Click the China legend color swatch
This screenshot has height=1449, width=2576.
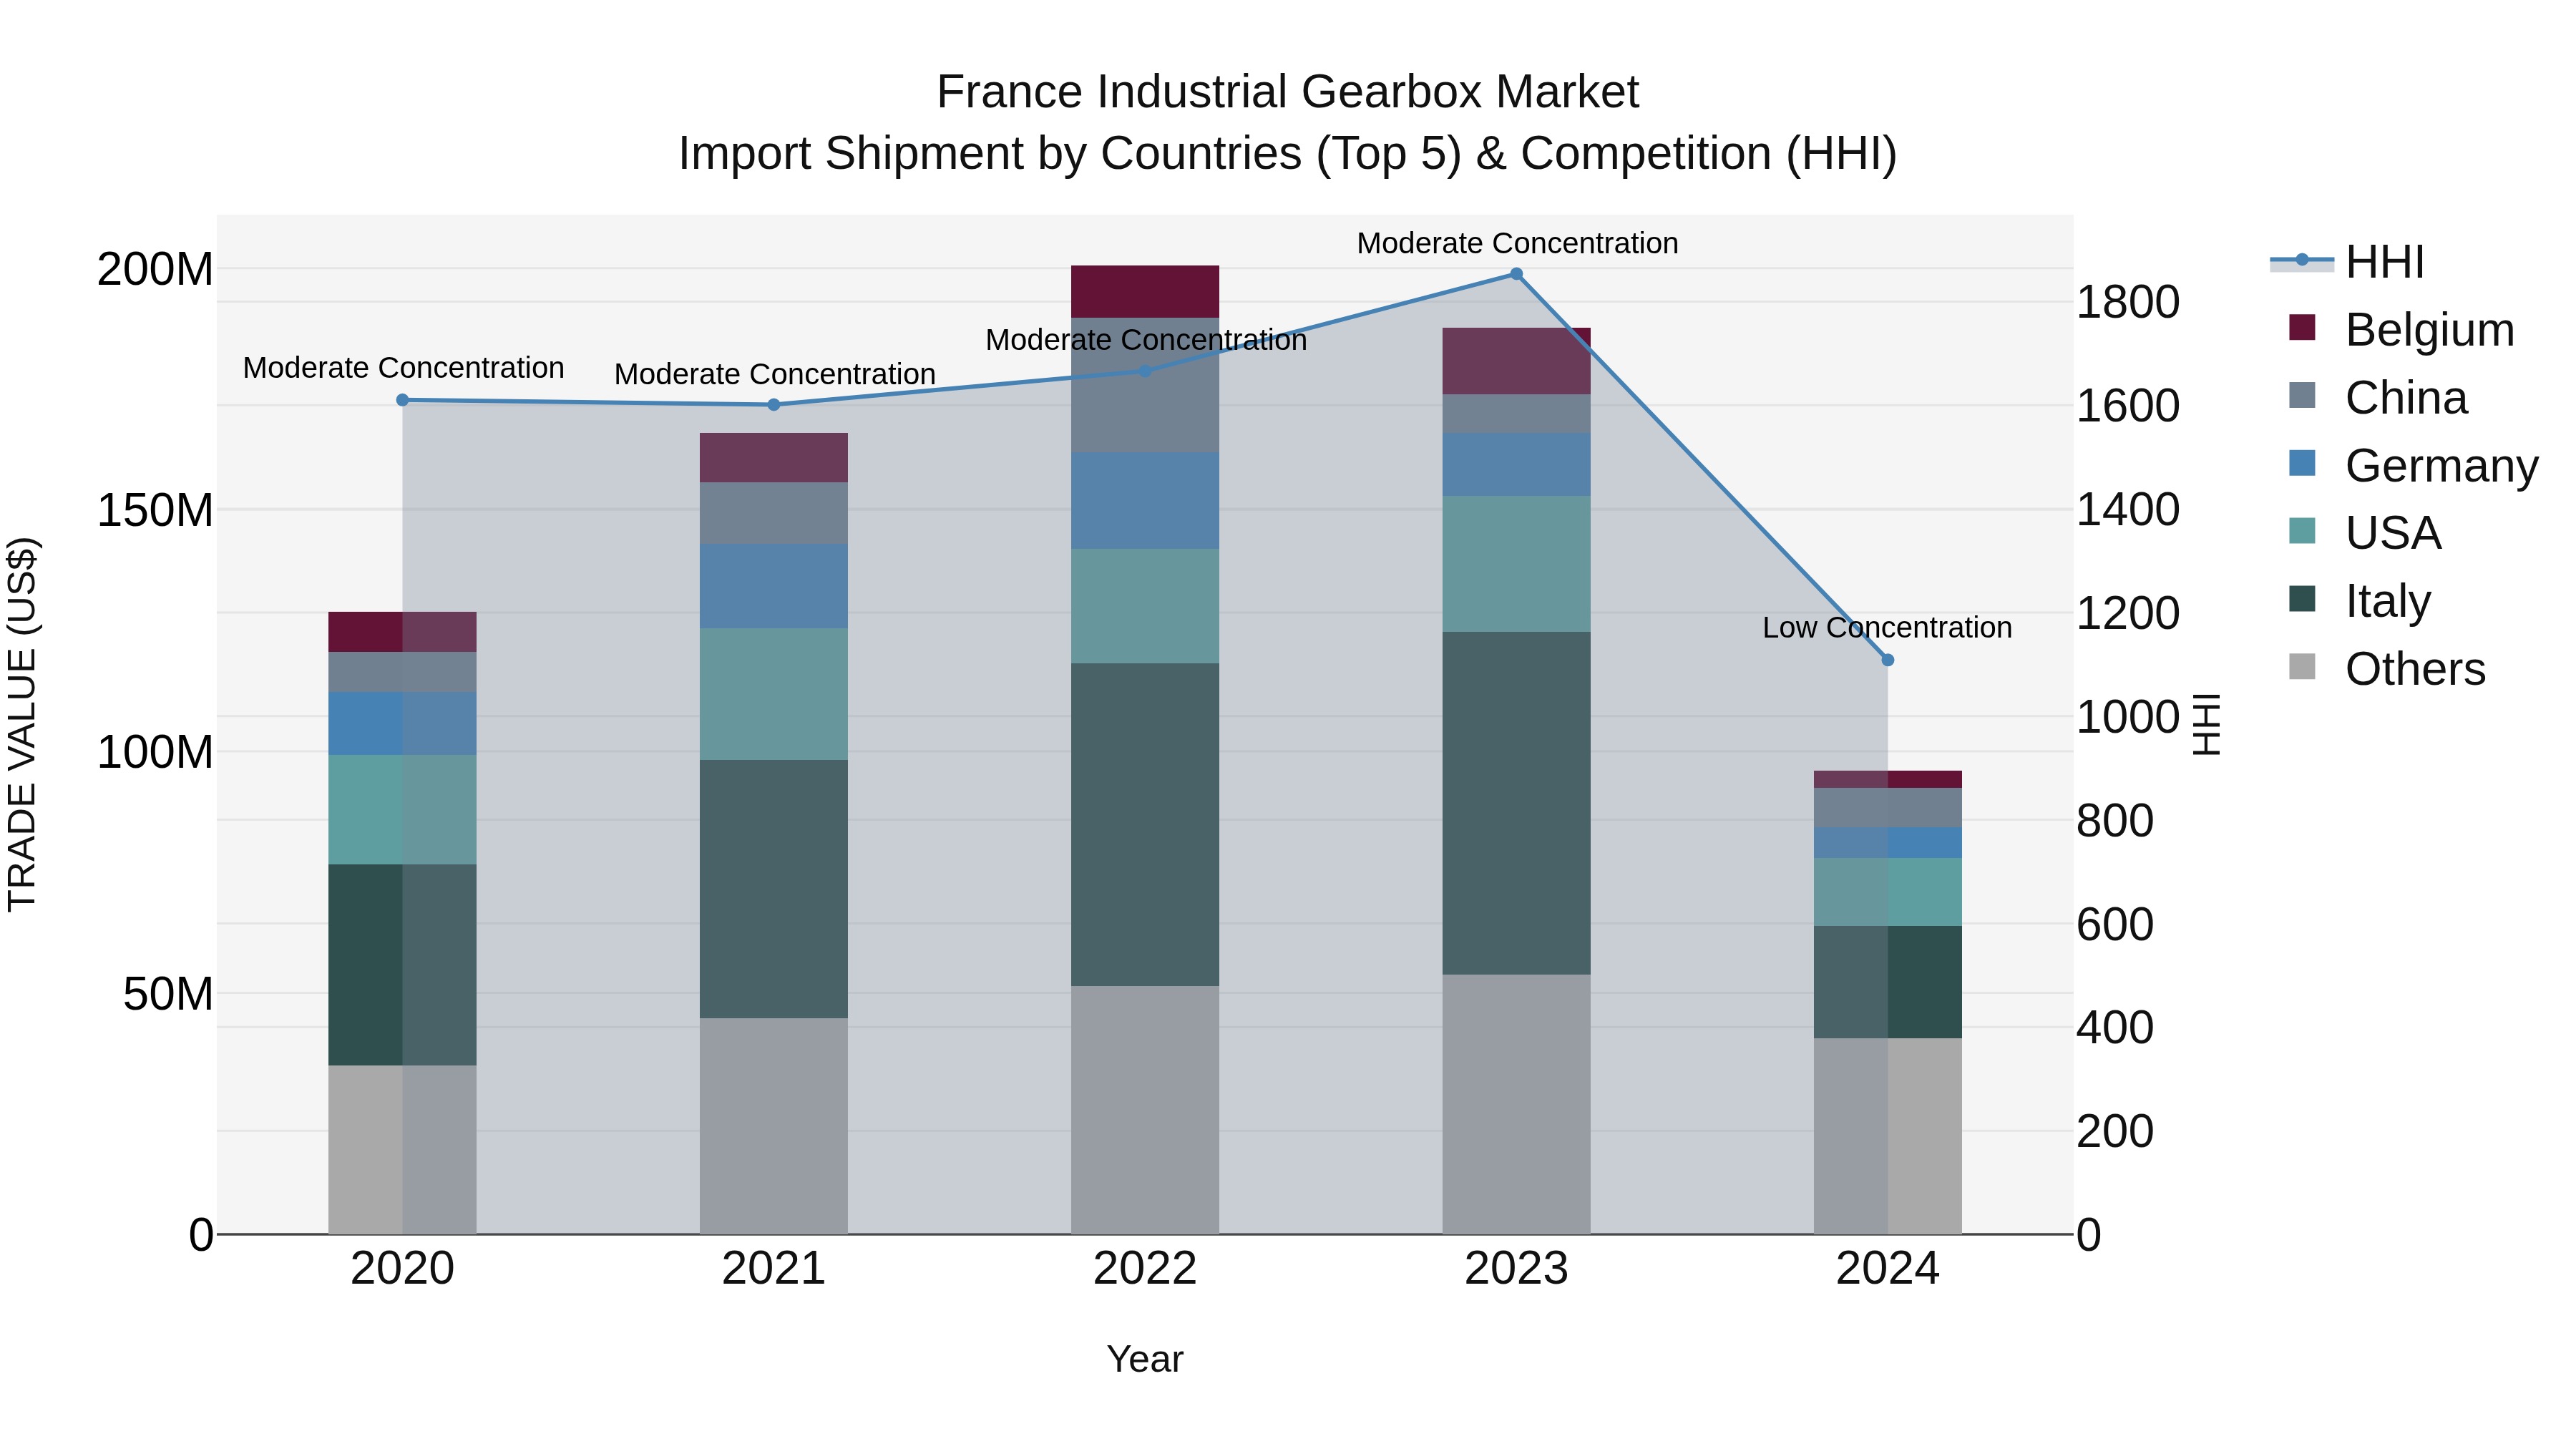click(2302, 395)
